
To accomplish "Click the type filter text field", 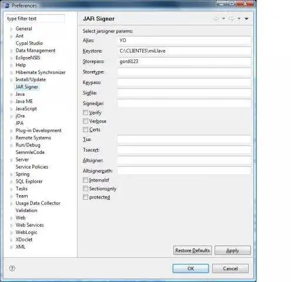I will point(35,19).
